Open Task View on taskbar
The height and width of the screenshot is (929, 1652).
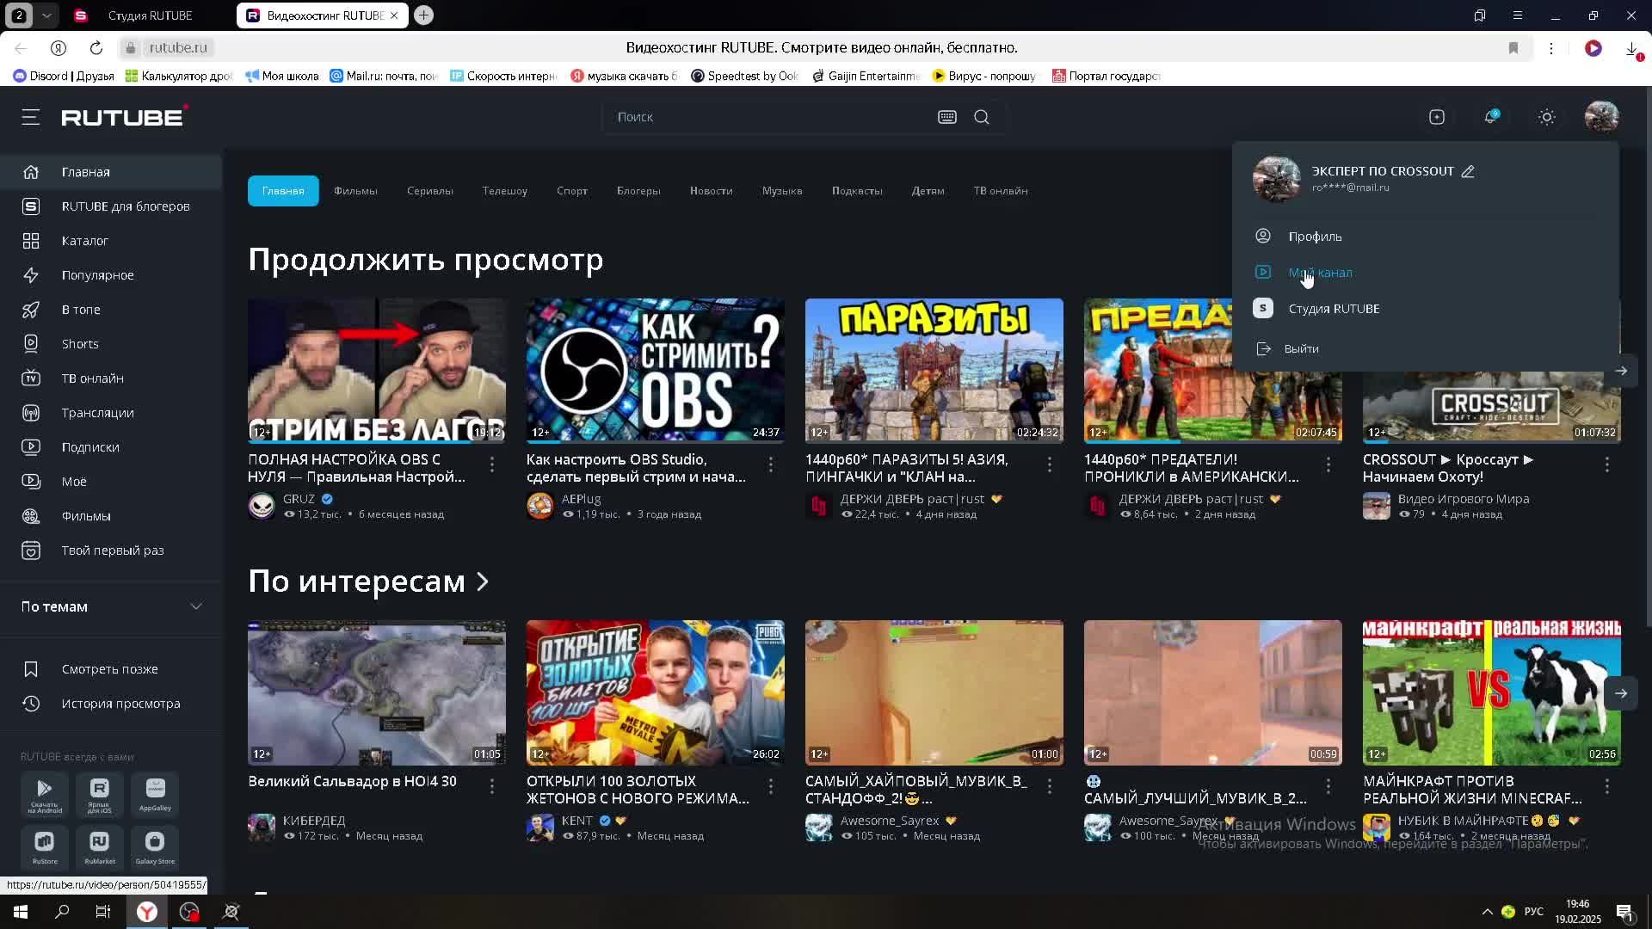(x=103, y=912)
